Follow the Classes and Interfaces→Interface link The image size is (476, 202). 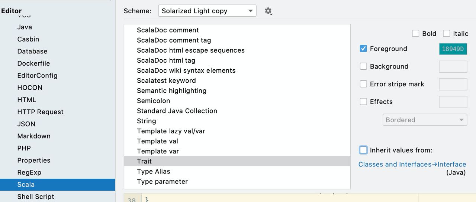point(412,164)
